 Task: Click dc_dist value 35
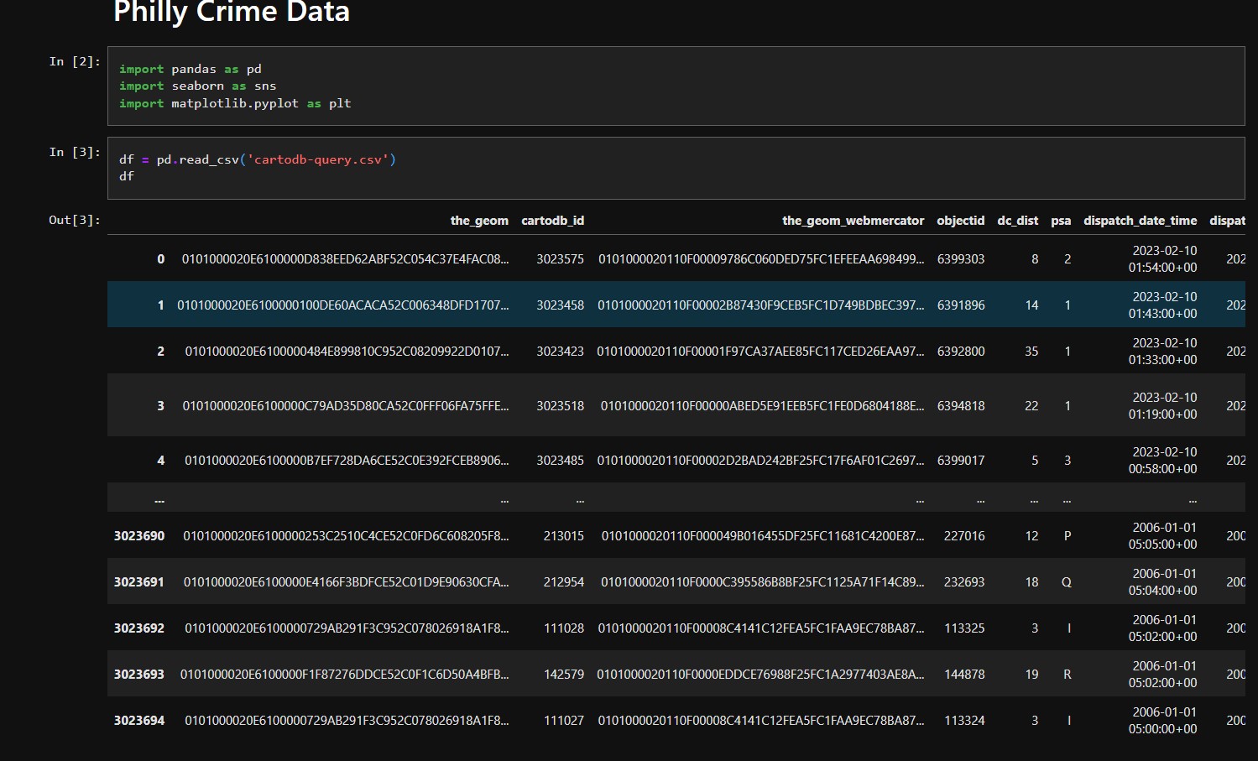1031,352
